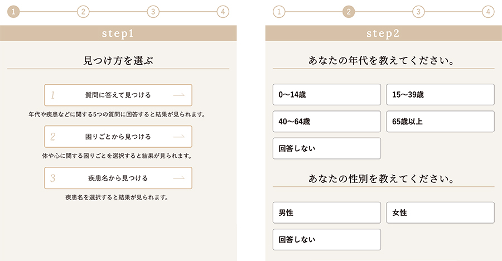
Task: Select 回答しない under the gender question
Action: (327, 239)
